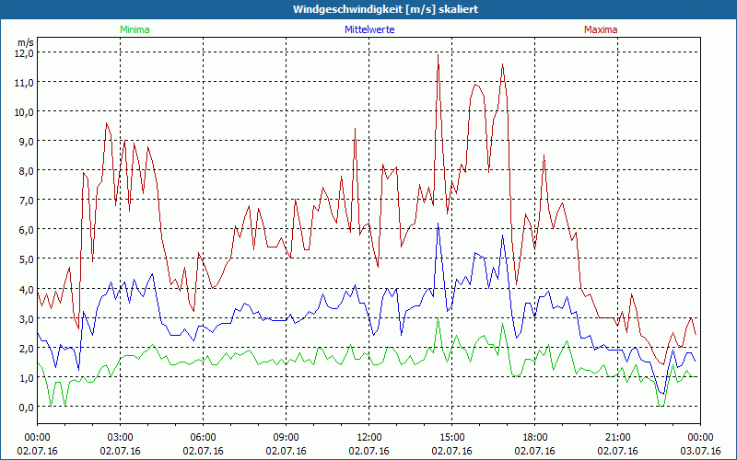Click the highest peak of blue Mittelwerte line
The image size is (737, 460).
[439, 224]
